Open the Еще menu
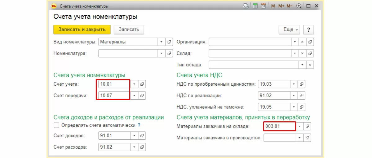The width and height of the screenshot is (372, 158). (x=290, y=29)
